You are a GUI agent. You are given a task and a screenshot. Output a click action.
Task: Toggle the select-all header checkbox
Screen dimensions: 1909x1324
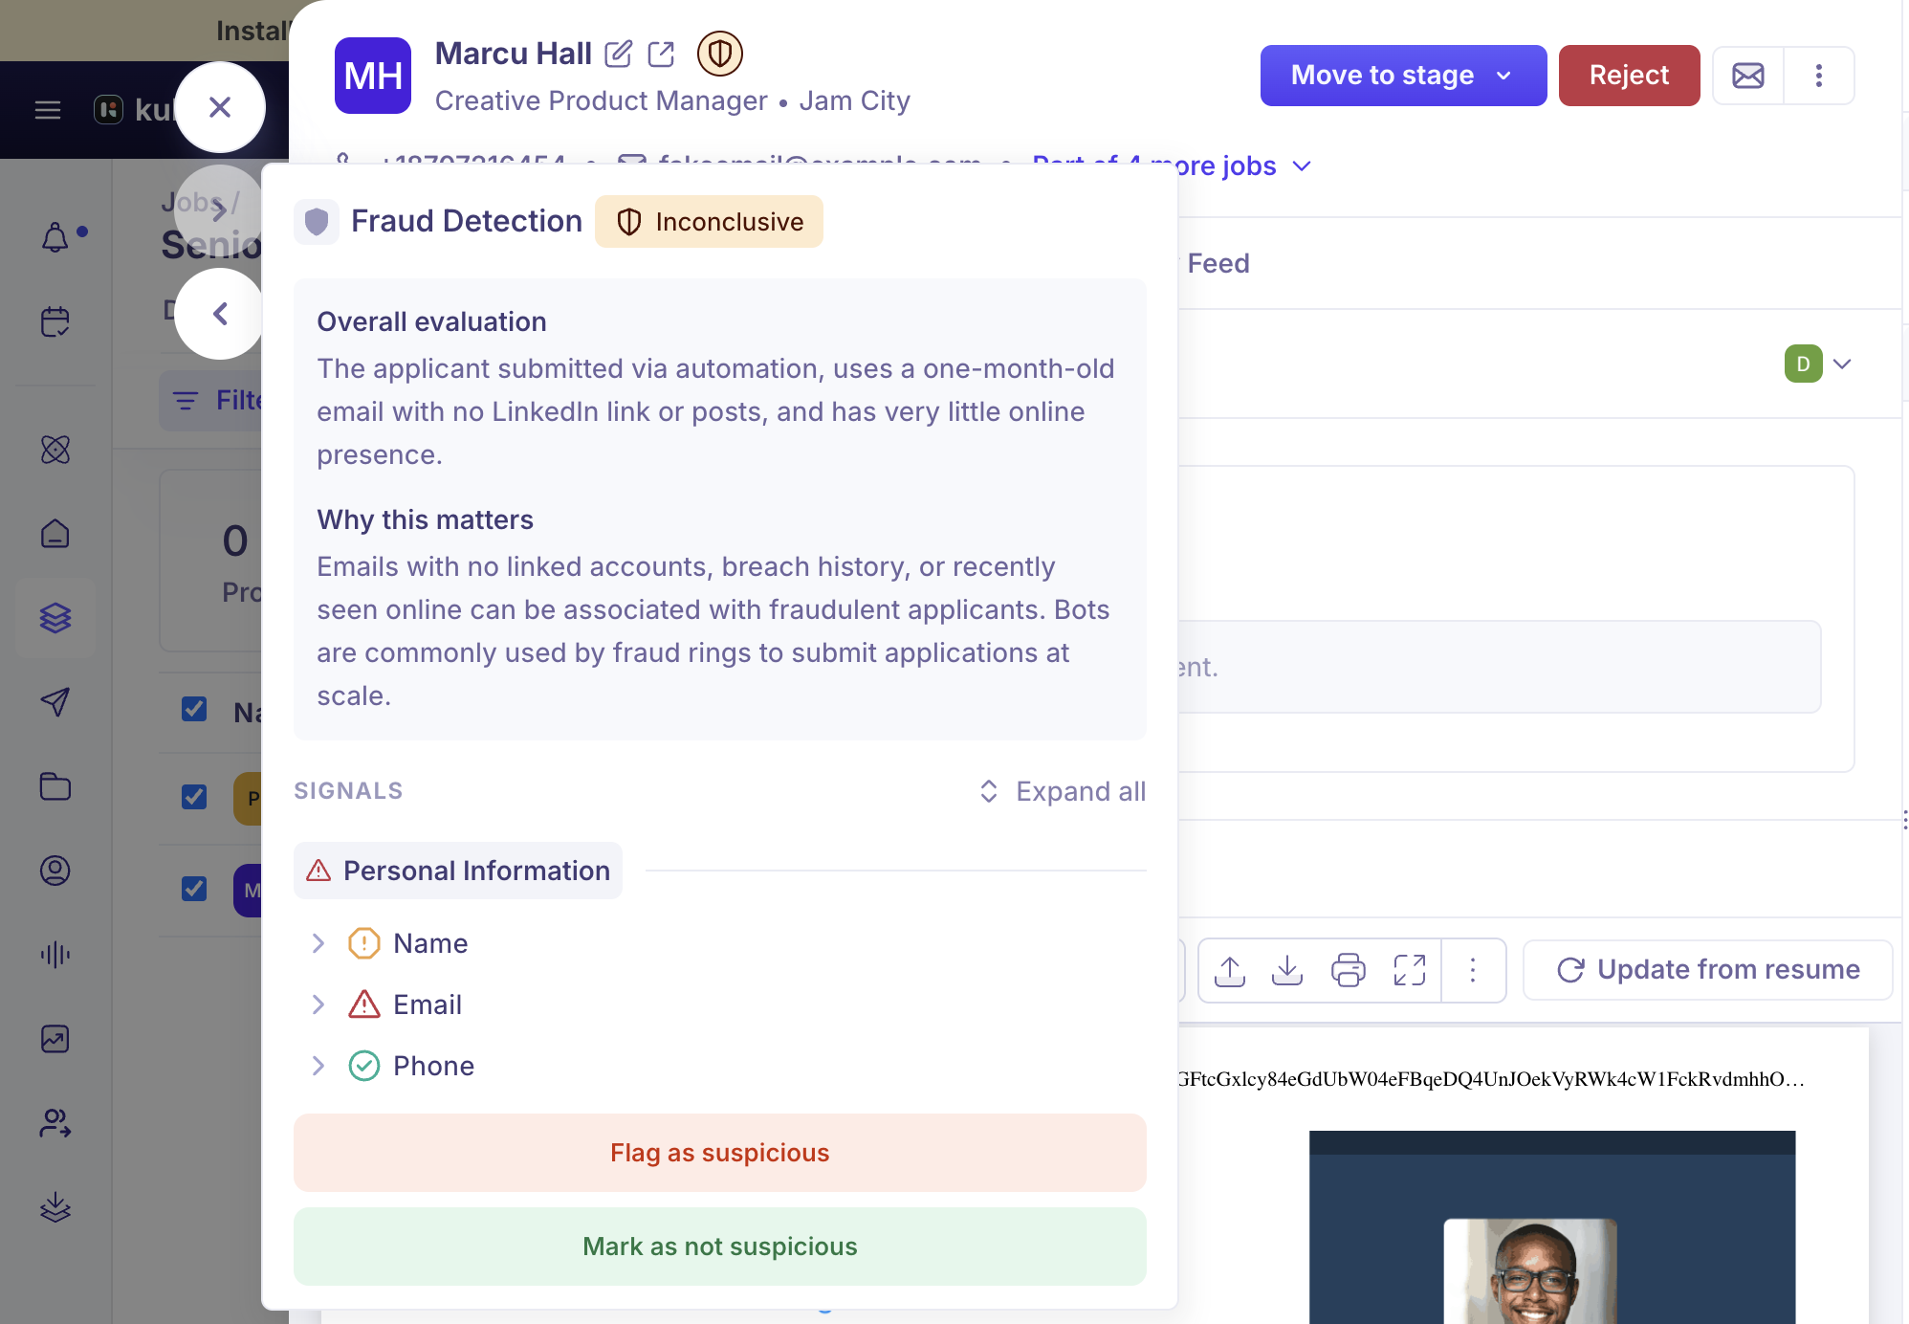[194, 709]
